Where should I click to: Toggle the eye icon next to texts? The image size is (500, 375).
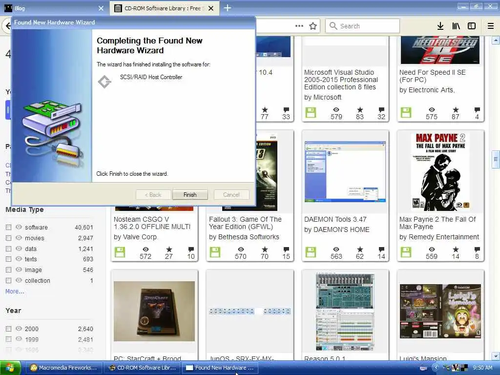19,259
